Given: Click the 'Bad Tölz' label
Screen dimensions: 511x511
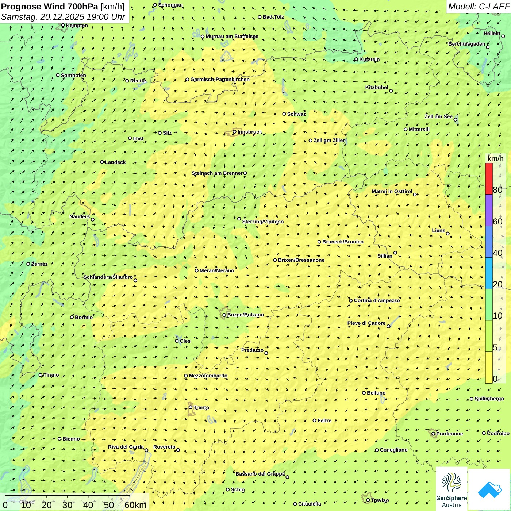Looking at the screenshot, I should pyautogui.click(x=273, y=17).
